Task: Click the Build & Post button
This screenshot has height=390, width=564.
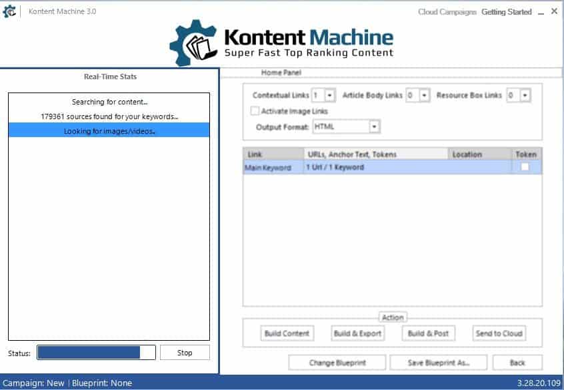Action: point(428,333)
